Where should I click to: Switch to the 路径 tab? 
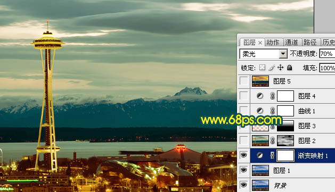point(311,43)
